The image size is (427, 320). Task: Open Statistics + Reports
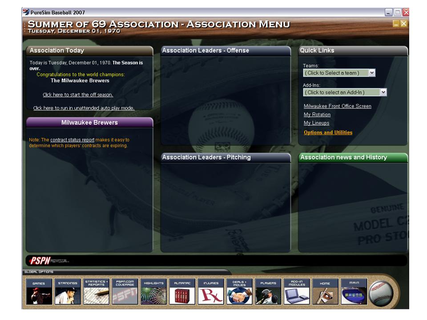tap(96, 292)
